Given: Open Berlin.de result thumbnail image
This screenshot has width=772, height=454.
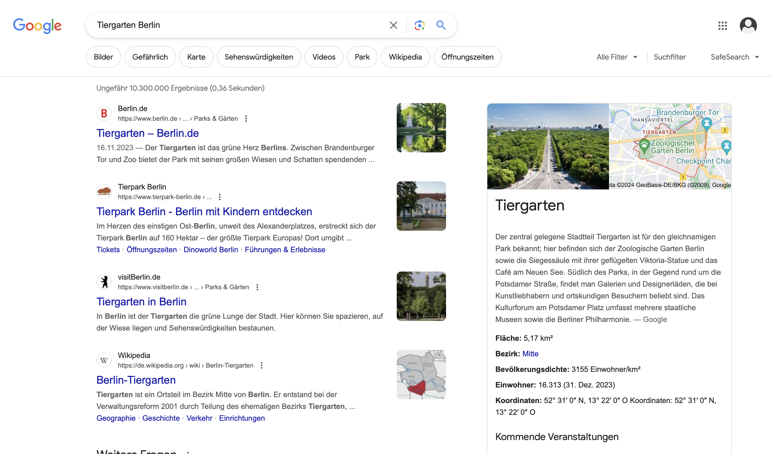Looking at the screenshot, I should click(x=421, y=128).
